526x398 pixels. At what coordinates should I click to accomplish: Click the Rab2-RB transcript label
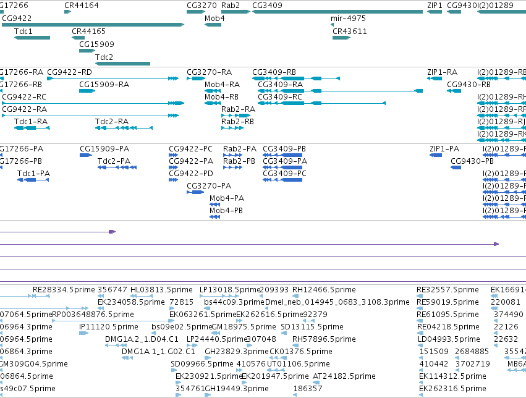(237, 122)
